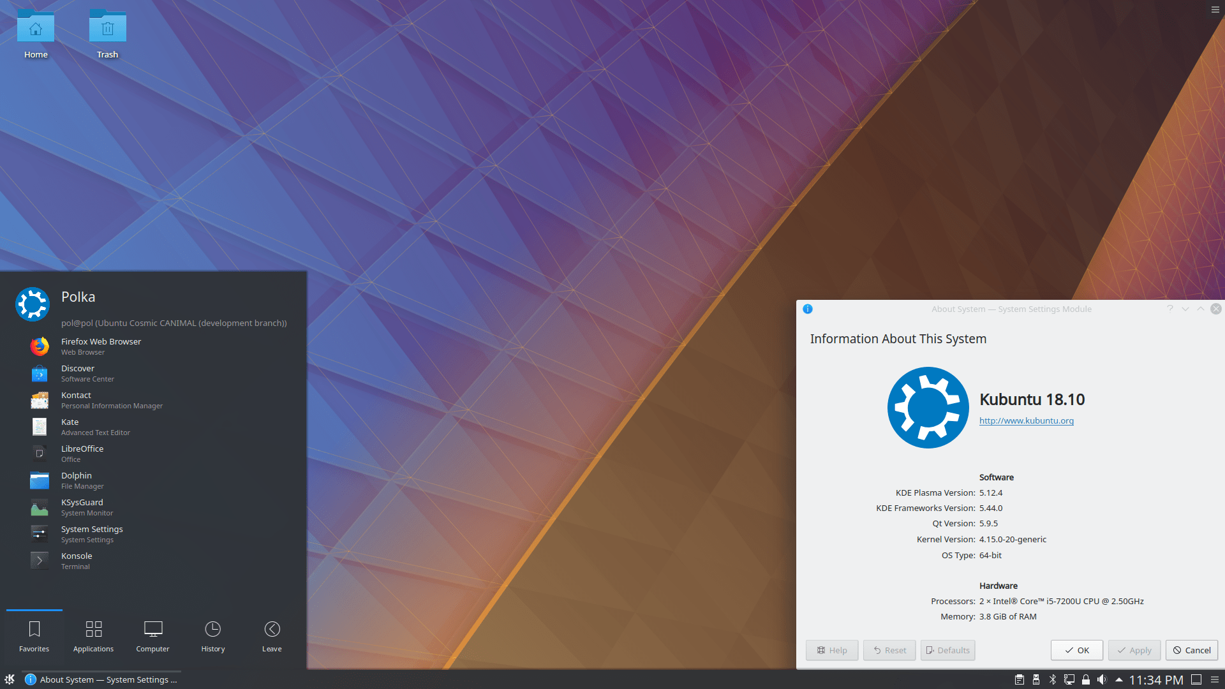Image resolution: width=1225 pixels, height=689 pixels.
Task: Switch to the Leave tab
Action: tap(272, 637)
